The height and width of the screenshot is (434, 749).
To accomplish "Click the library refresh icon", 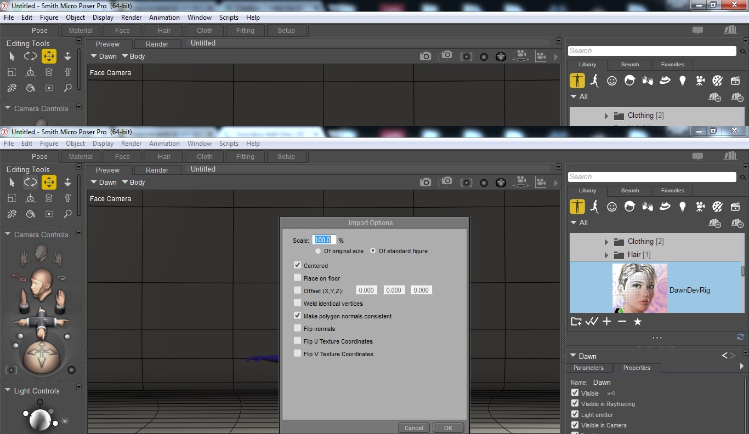I will (x=740, y=337).
